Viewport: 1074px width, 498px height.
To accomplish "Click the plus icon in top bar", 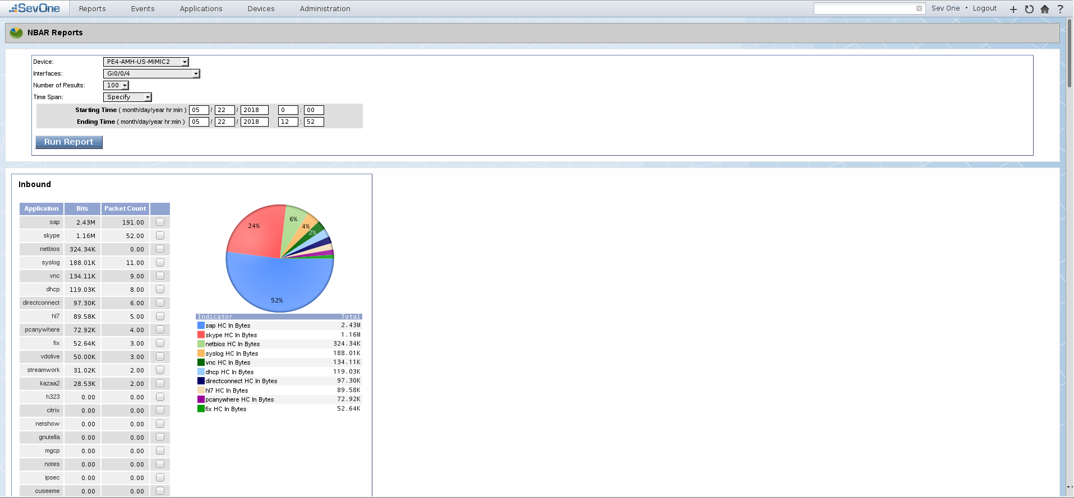I will [1013, 9].
